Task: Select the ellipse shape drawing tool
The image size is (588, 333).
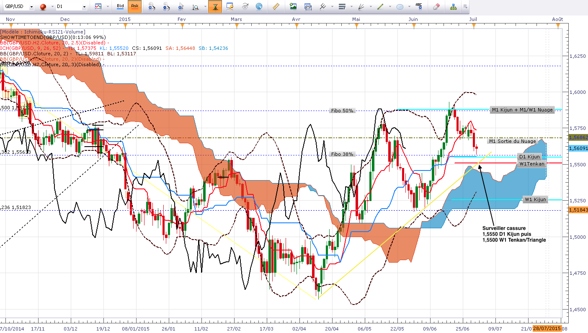Action: point(400,7)
